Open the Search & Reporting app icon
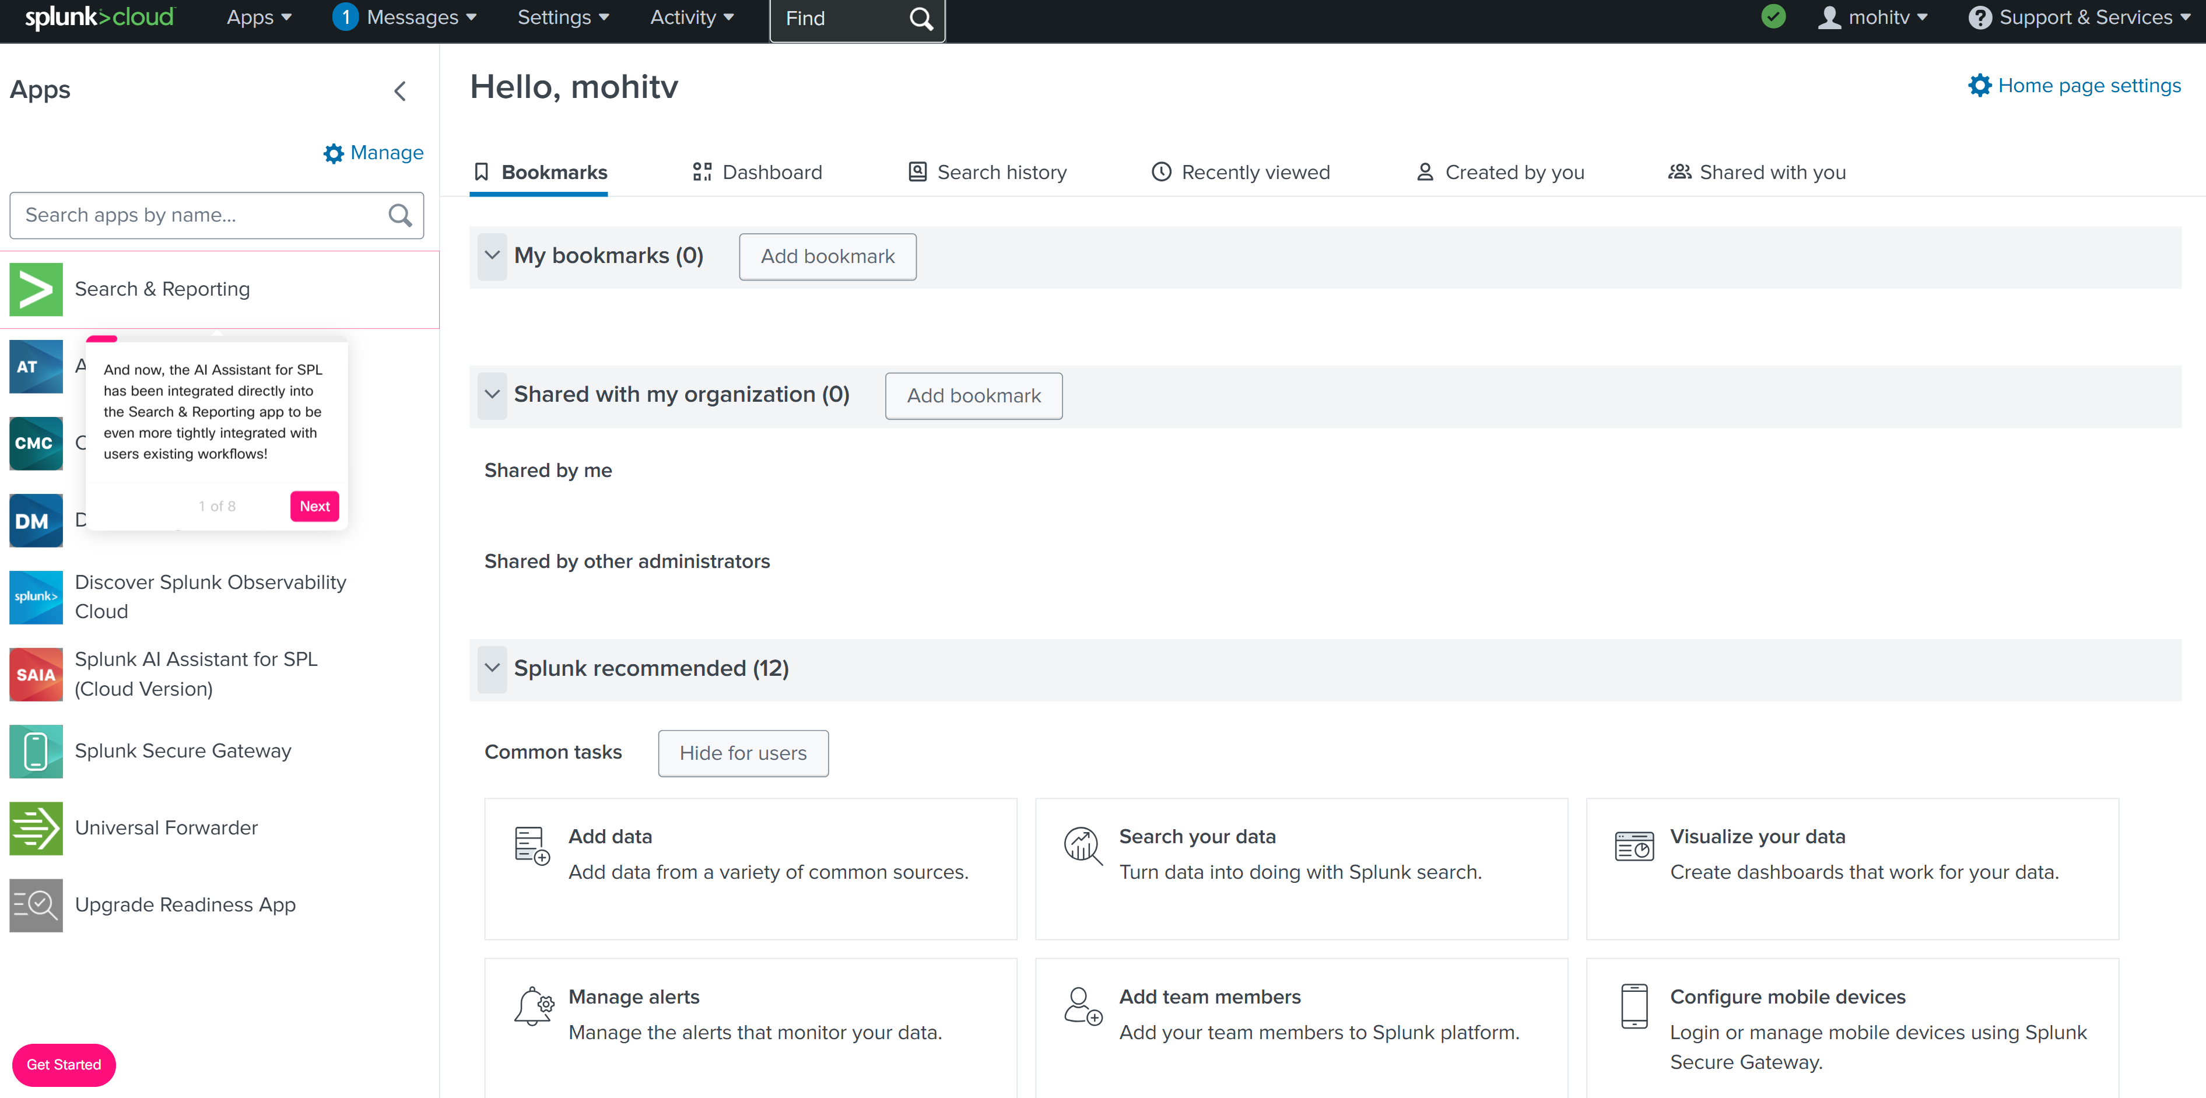 point(36,289)
